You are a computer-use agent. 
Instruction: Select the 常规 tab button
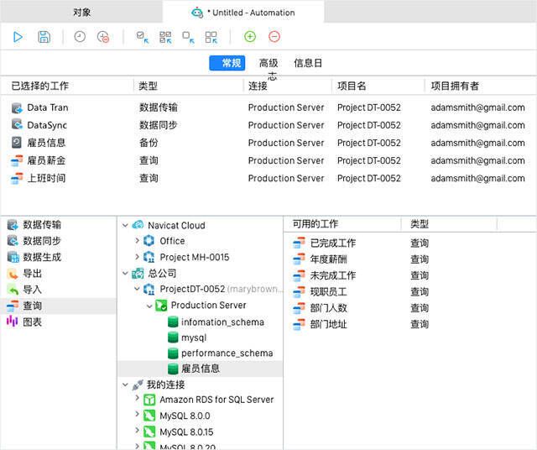tap(227, 63)
